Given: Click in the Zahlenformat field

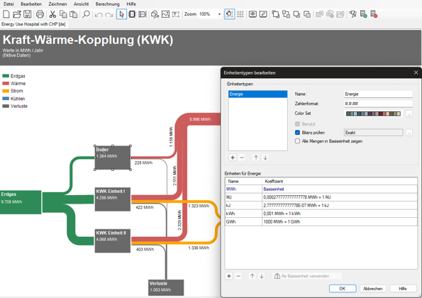Looking at the screenshot, I should coord(378,104).
